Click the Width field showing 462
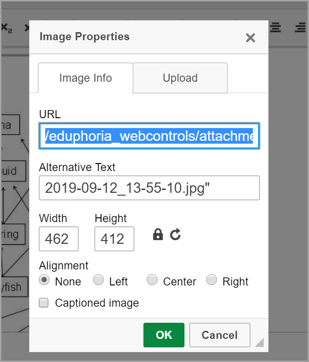The height and width of the screenshot is (362, 309). [59, 239]
